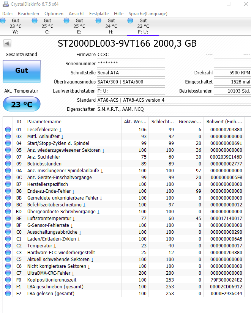Open the Bearbeiten menu
The width and height of the screenshot is (251, 313).
[x=28, y=14]
